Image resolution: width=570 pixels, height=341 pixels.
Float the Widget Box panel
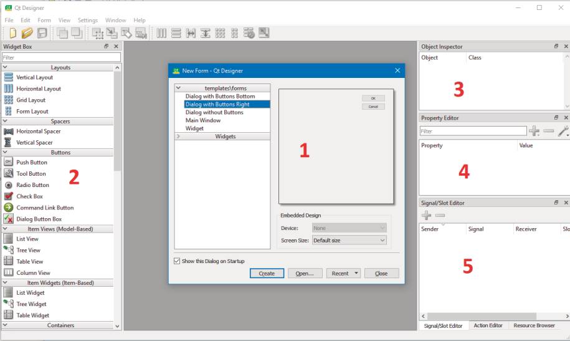pos(106,46)
